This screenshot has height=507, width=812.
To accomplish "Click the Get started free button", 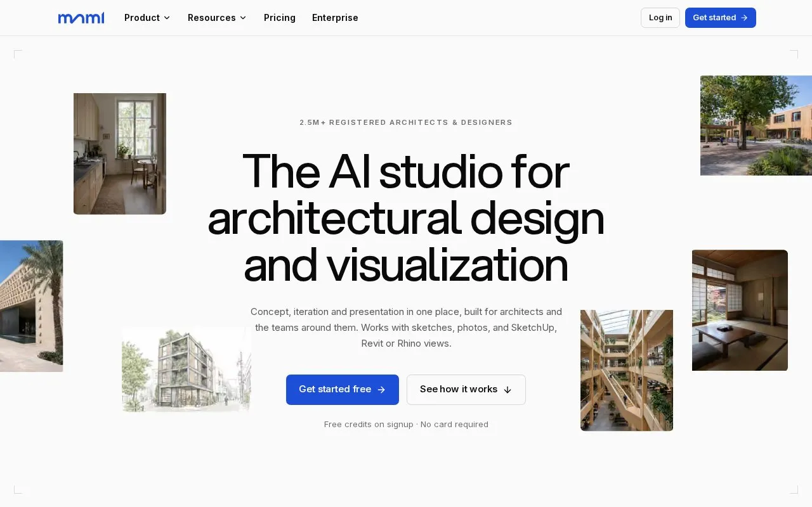I will (343, 390).
